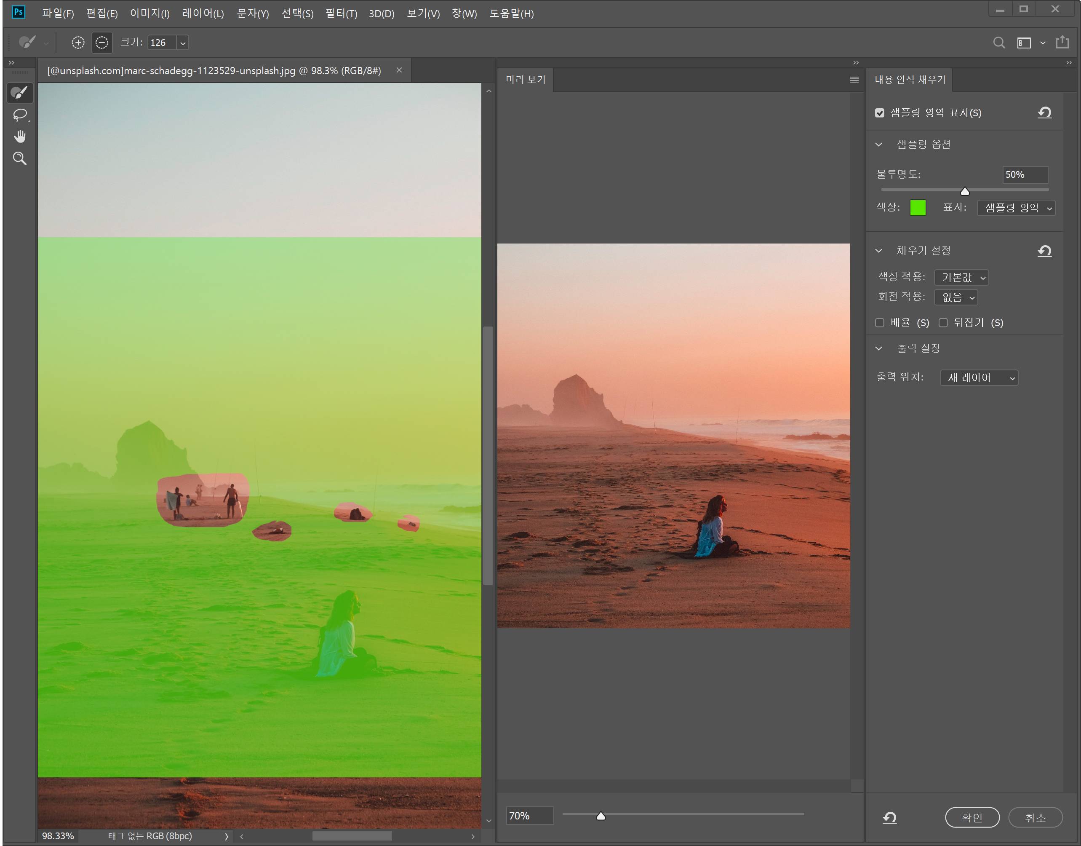Image resolution: width=1081 pixels, height=846 pixels.
Task: Open the 필터(T) menu
Action: click(x=341, y=13)
